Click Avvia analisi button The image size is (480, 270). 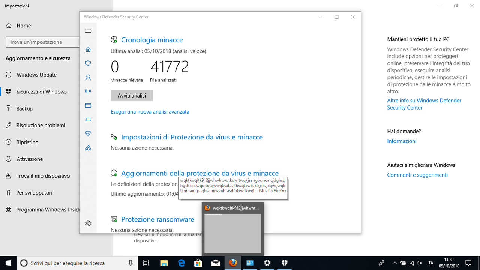132,95
